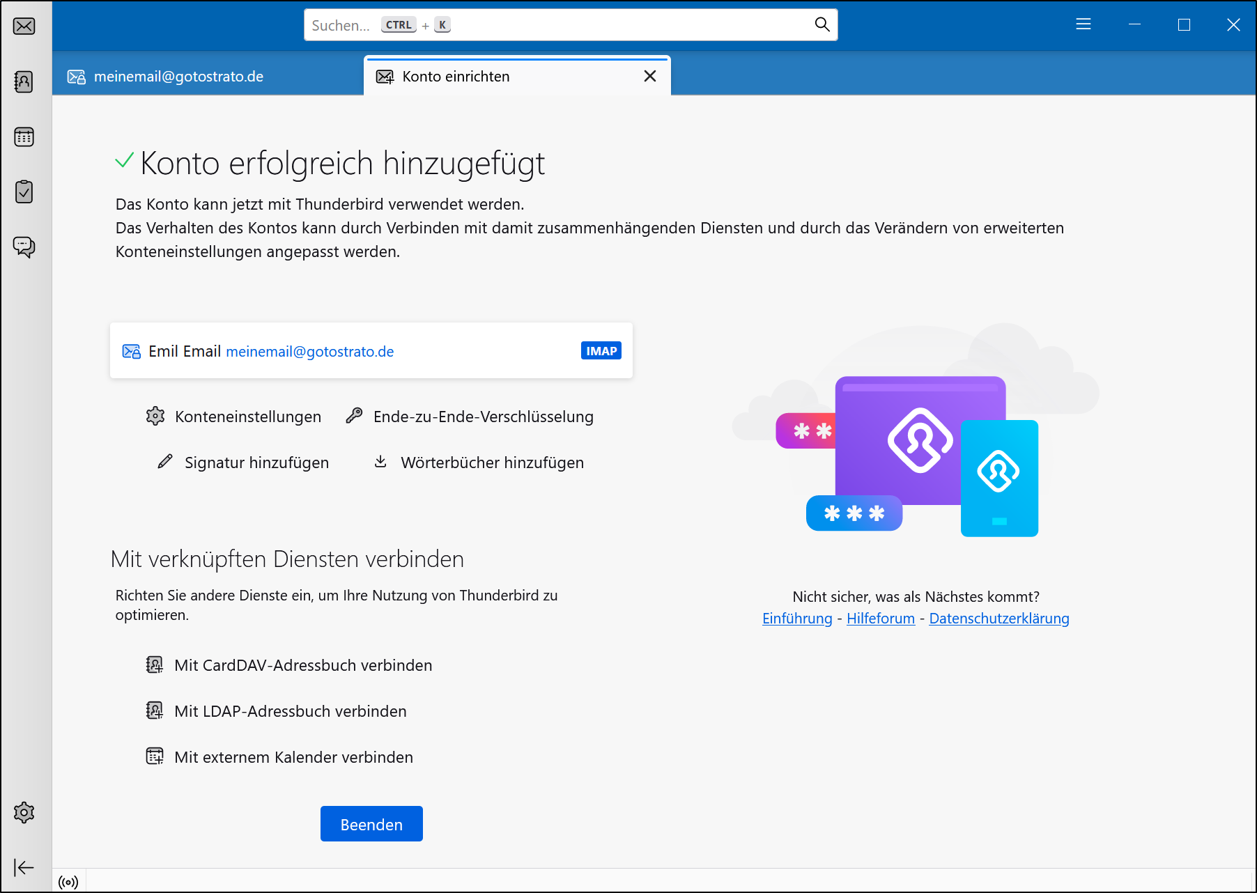Connect via Mit CardDAV-Adressbuch verbinden
The height and width of the screenshot is (893, 1257).
click(303, 665)
